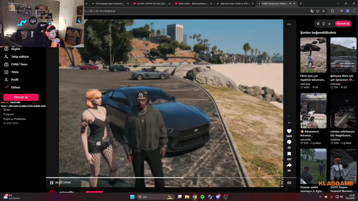The image size is (358, 201).
Task: Bookmark this page with the star icon
Action: coord(323,11)
